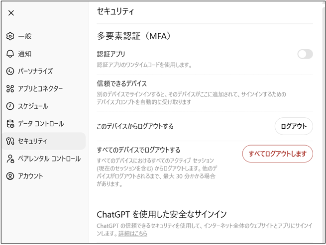Click the すべてログアウトします button
This screenshot has height=245, width=326.
[x=277, y=154]
